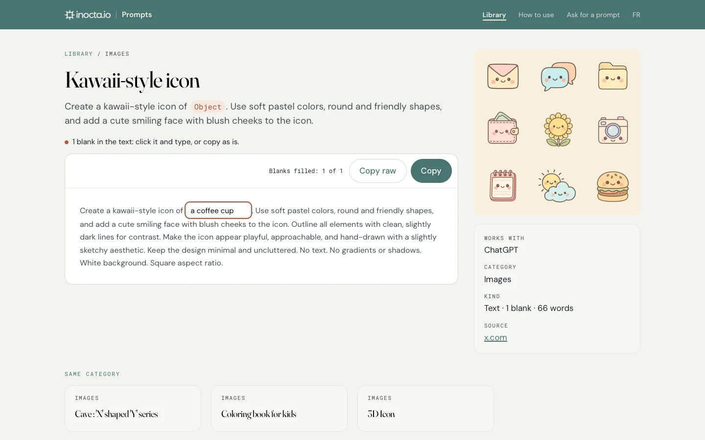Click the SOURCE label
Viewport: 705px width, 440px height.
[496, 326]
